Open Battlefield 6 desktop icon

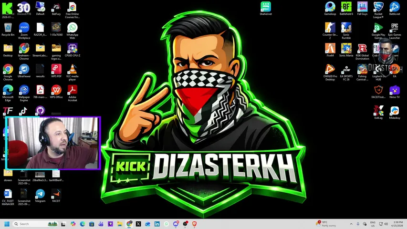pyautogui.click(x=346, y=9)
